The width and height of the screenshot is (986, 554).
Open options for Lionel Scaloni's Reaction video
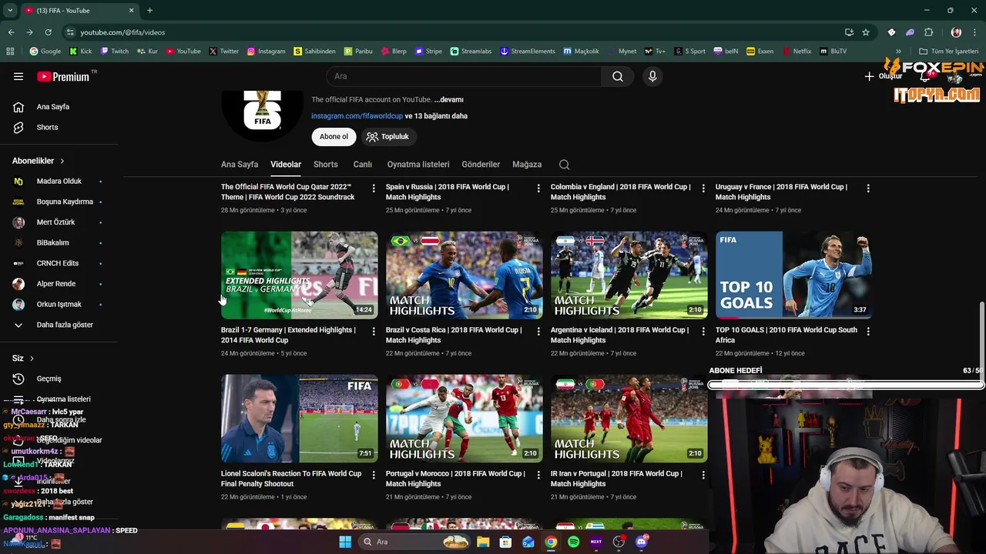(x=374, y=475)
